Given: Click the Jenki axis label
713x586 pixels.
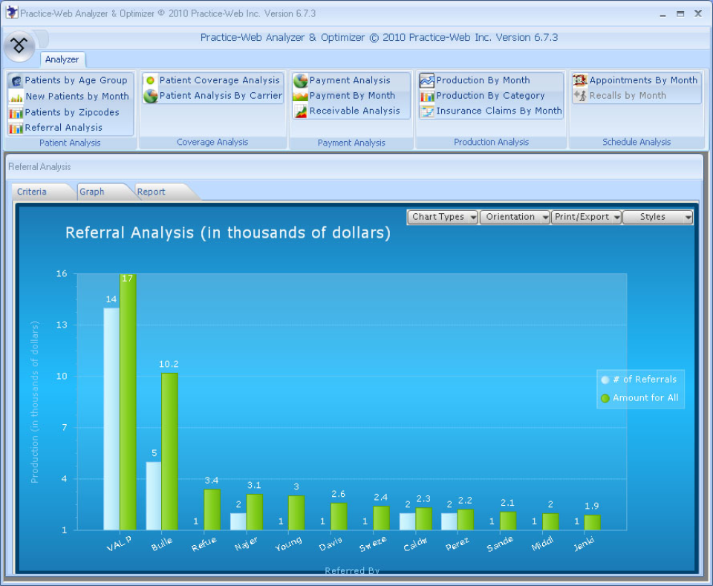Looking at the screenshot, I should (584, 543).
